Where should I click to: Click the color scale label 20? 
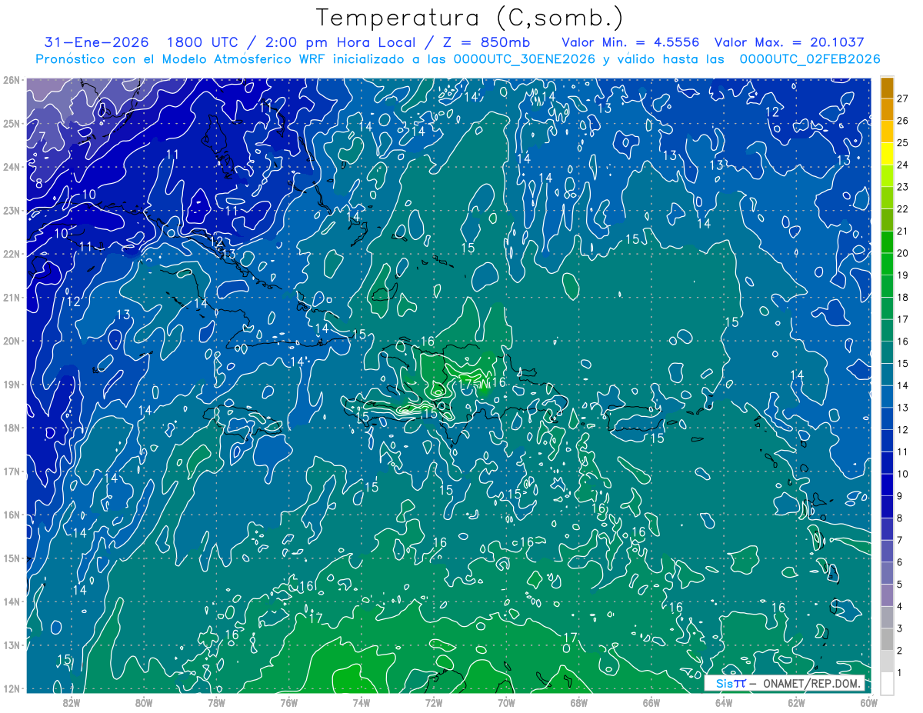pyautogui.click(x=903, y=253)
